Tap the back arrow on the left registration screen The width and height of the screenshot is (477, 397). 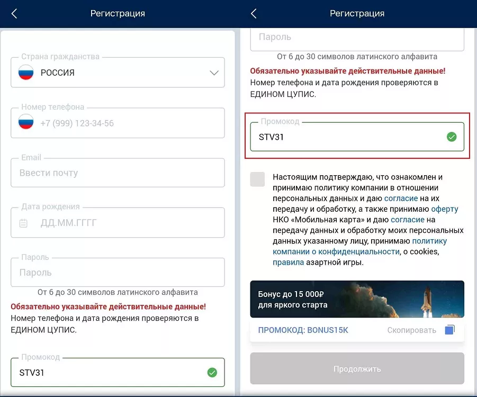point(14,14)
